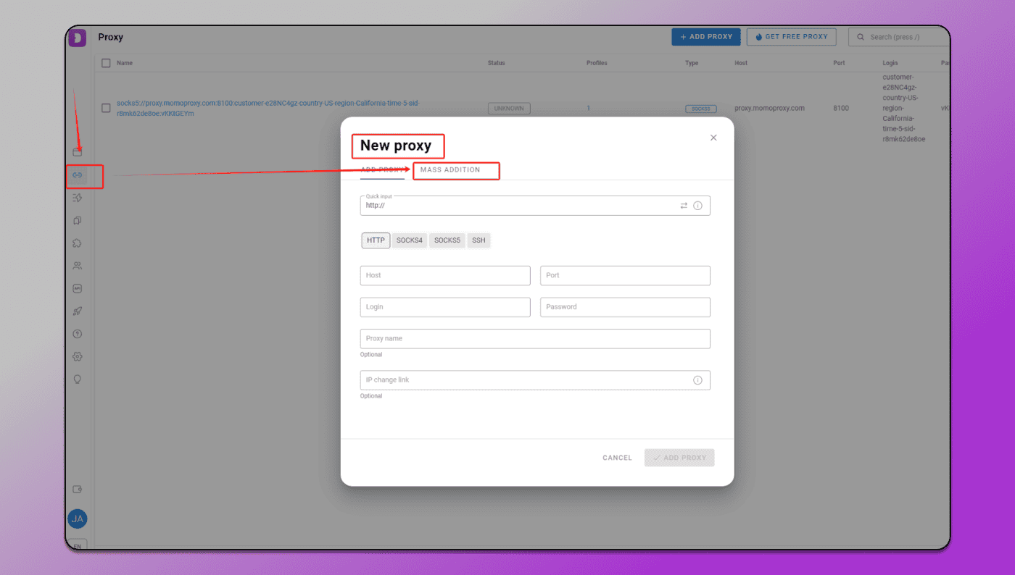The height and width of the screenshot is (575, 1015).
Task: Click the profiles count 1 link
Action: (589, 108)
